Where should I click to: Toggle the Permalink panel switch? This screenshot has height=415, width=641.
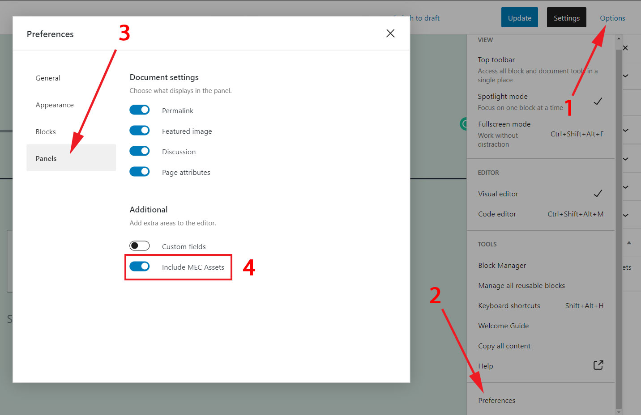point(140,110)
